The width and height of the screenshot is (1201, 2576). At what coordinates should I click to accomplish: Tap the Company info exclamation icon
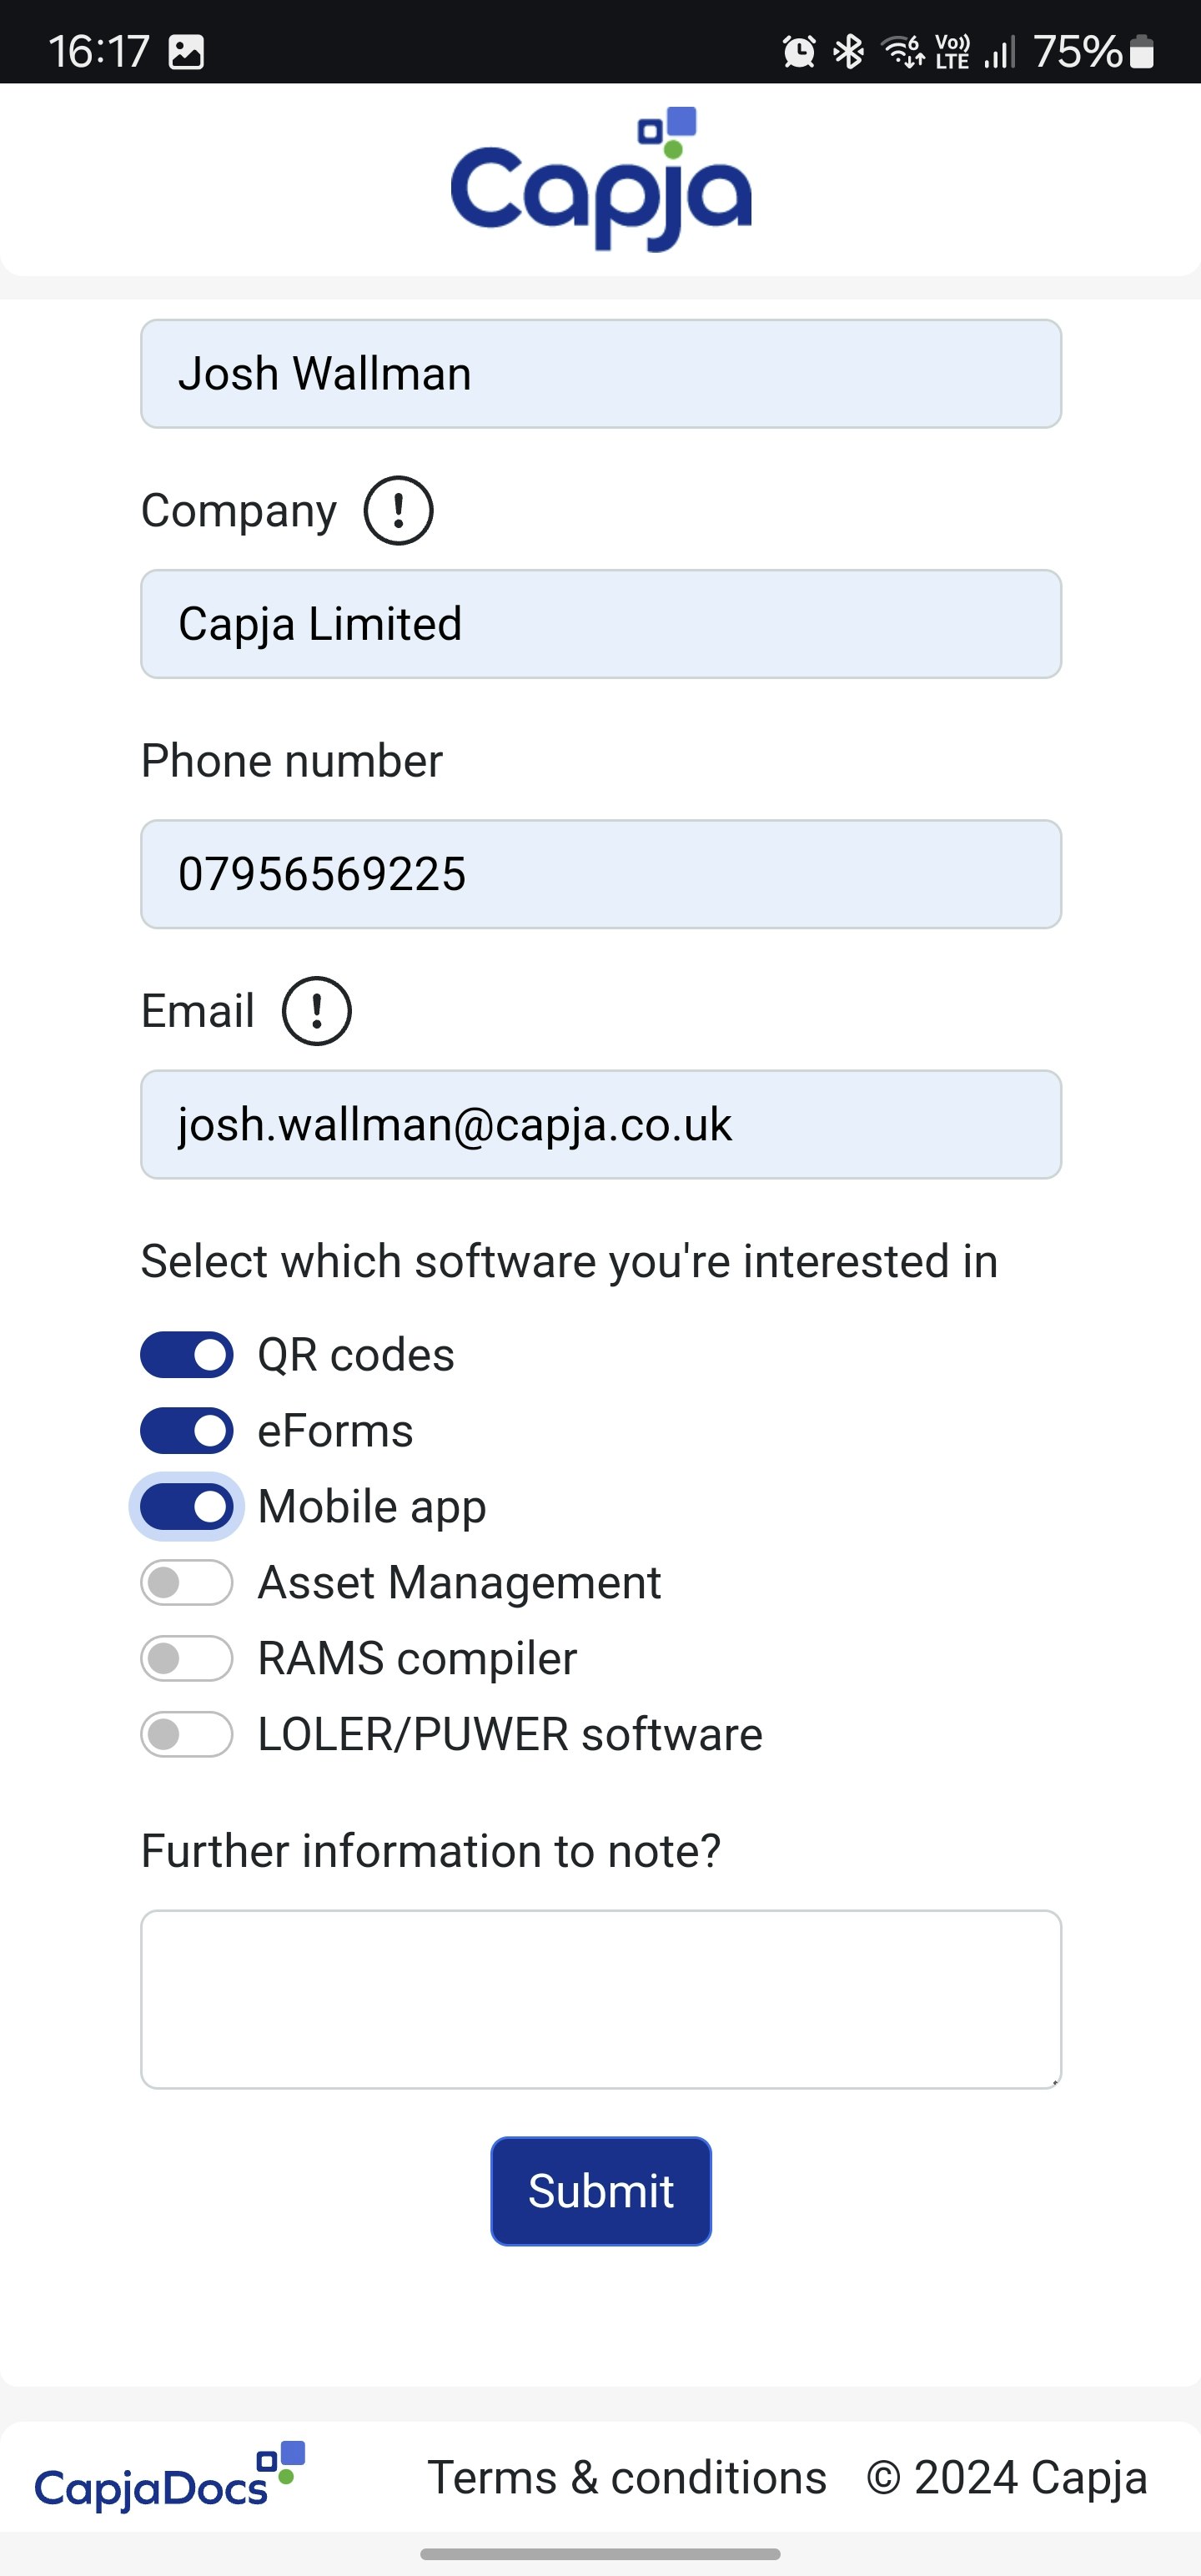point(398,511)
